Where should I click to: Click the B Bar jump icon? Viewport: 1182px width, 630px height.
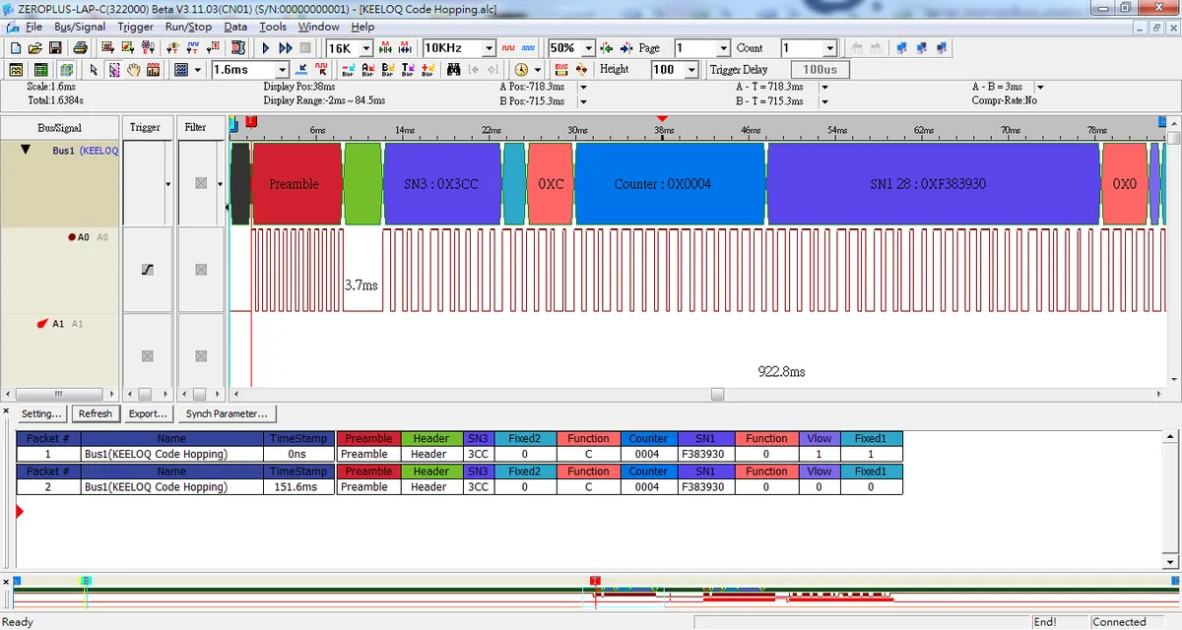[389, 70]
